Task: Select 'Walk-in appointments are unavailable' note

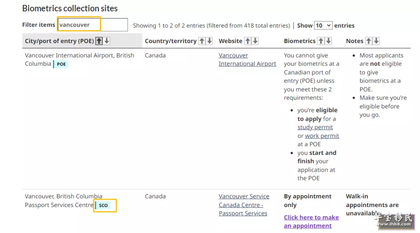Action: (372, 205)
